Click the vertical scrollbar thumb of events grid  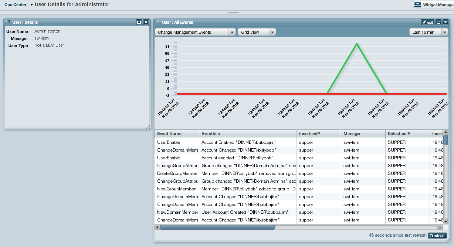point(445,140)
